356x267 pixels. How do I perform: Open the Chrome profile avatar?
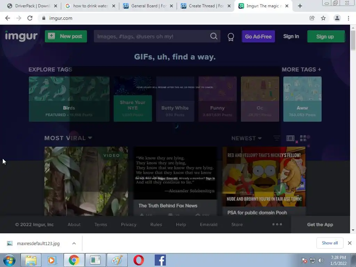[337, 18]
